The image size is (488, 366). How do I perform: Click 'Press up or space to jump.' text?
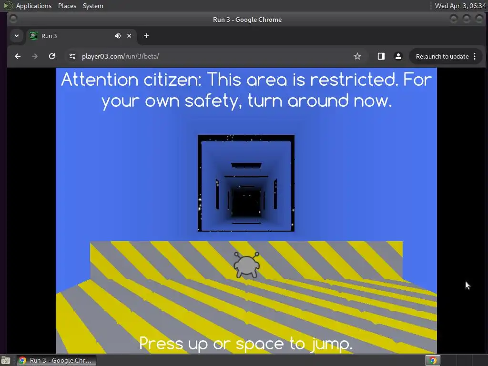point(246,344)
